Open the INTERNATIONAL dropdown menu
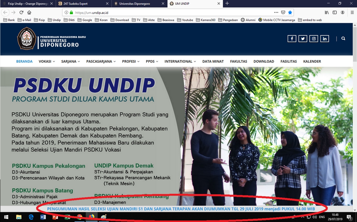The image size is (357, 222). pos(180,62)
